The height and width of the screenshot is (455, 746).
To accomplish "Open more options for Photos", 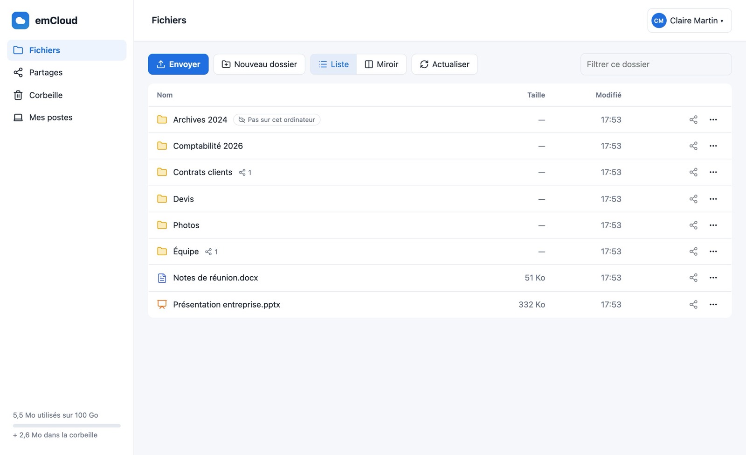I will click(713, 225).
